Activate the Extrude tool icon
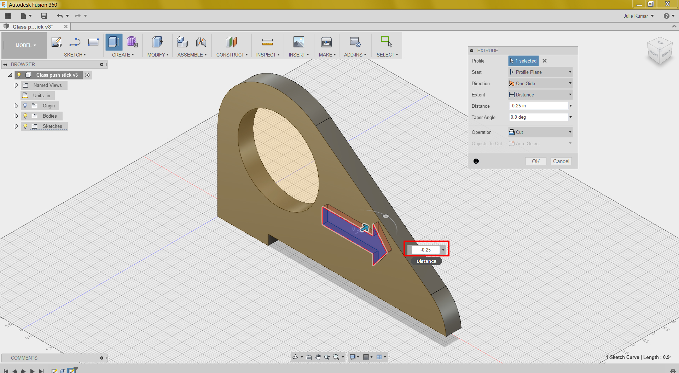The image size is (679, 373). tap(114, 42)
